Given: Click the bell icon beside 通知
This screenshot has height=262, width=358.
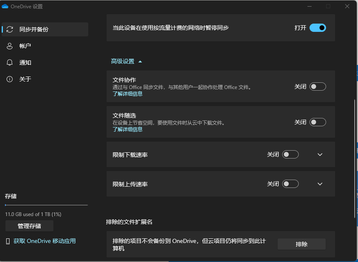Looking at the screenshot, I should [x=10, y=62].
